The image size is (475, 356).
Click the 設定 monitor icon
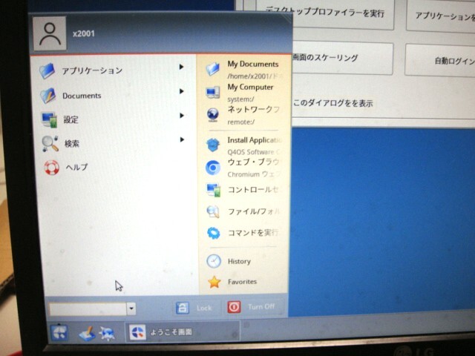pos(50,119)
